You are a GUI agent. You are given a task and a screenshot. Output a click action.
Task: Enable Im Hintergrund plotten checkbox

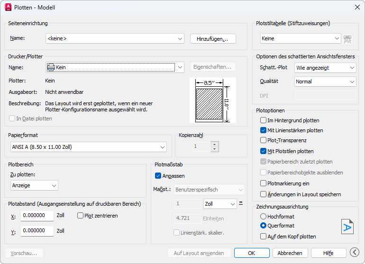[264, 120]
